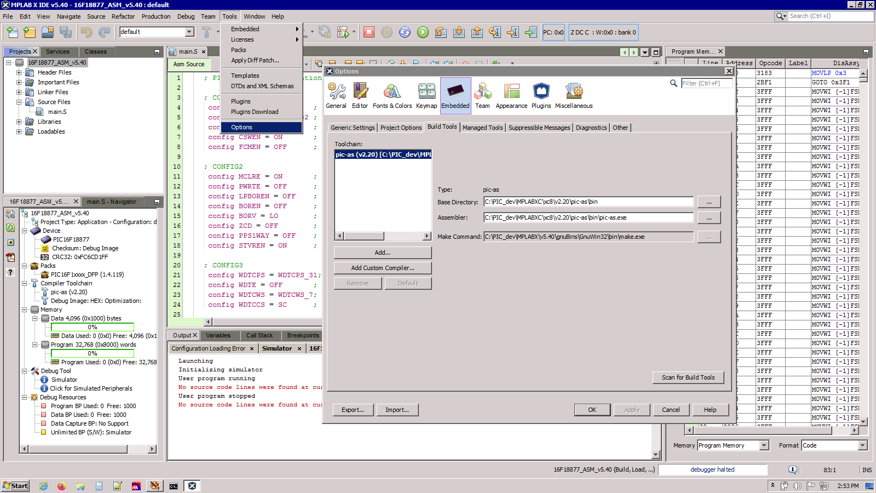Click OK in the Options dialog
Viewport: 876px width, 493px height.
[x=592, y=410]
